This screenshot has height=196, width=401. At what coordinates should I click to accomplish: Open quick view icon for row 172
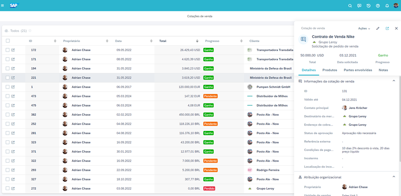coord(13,50)
